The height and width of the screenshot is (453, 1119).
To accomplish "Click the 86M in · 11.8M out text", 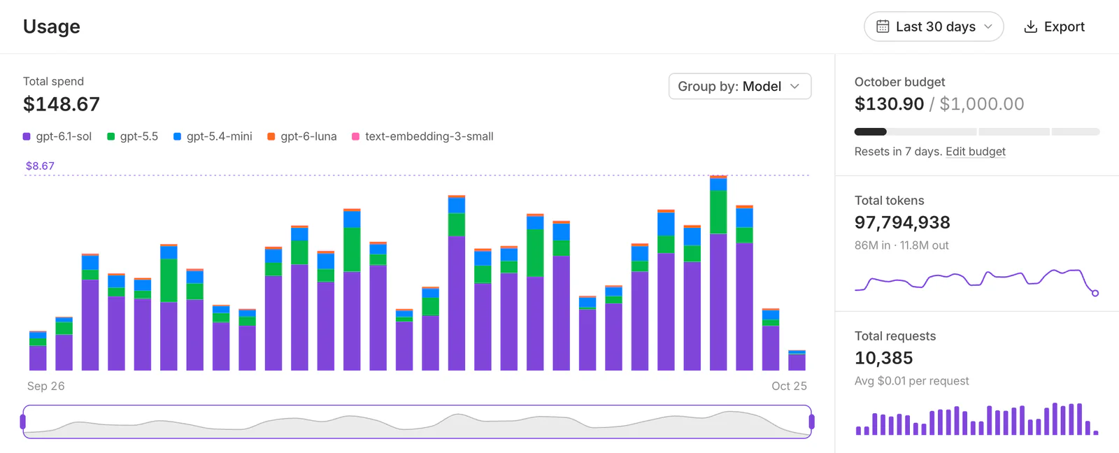I will point(901,245).
